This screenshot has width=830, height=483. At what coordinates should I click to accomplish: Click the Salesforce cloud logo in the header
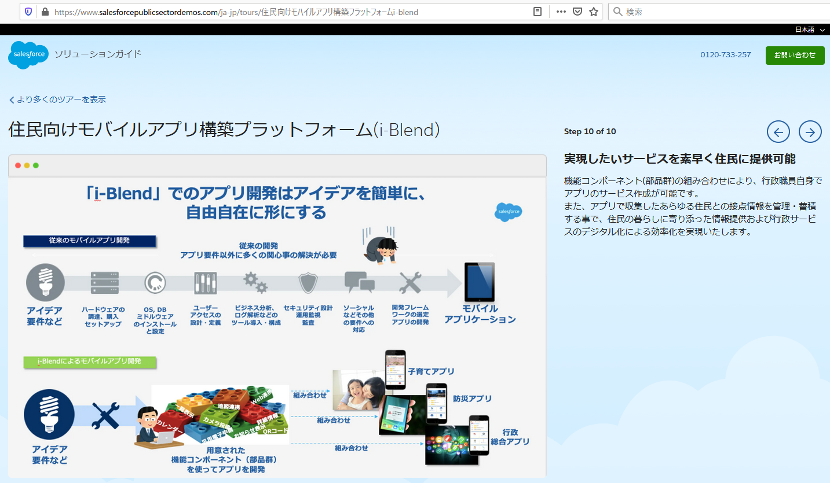27,55
